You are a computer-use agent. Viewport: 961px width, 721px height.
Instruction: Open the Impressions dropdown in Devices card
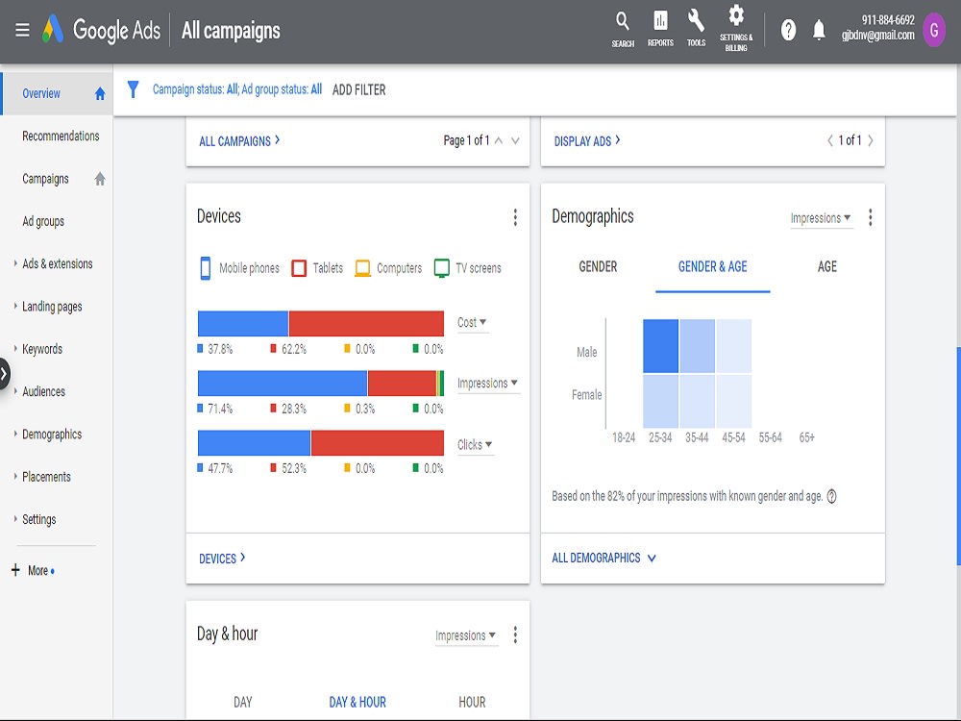[488, 384]
